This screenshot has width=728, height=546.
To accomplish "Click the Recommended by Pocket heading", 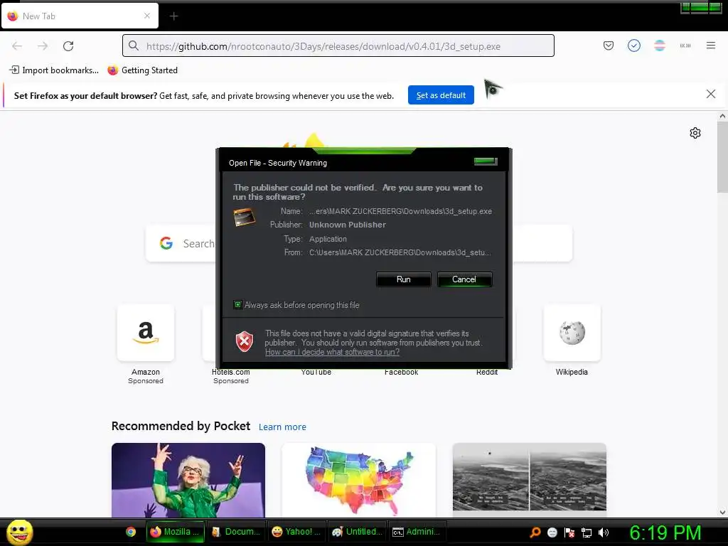I will pos(181,427).
